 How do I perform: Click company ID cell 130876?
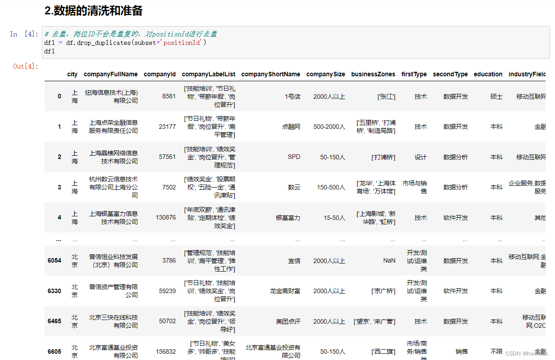coord(166,218)
